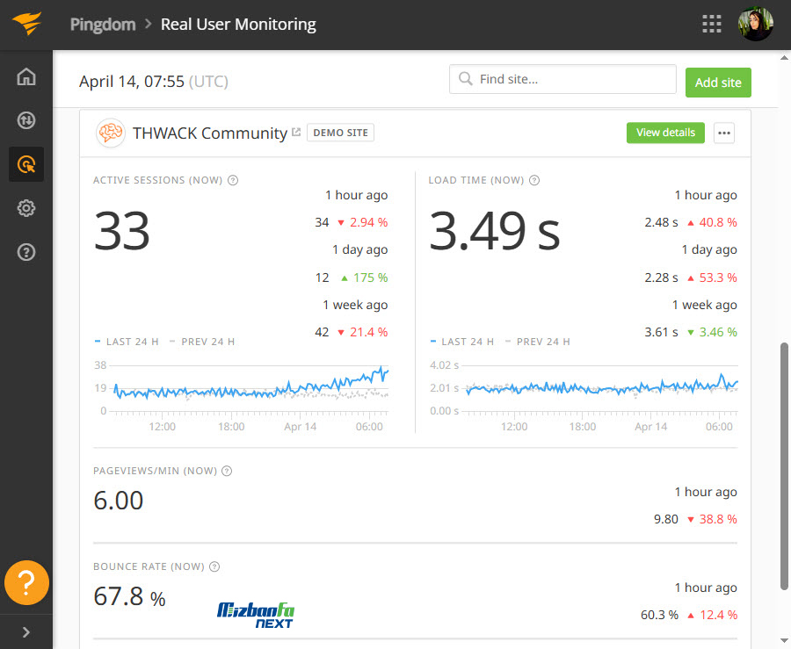Click the PAGEVIEWS/MIN (NOW) label
The width and height of the screenshot is (791, 649).
156,471
